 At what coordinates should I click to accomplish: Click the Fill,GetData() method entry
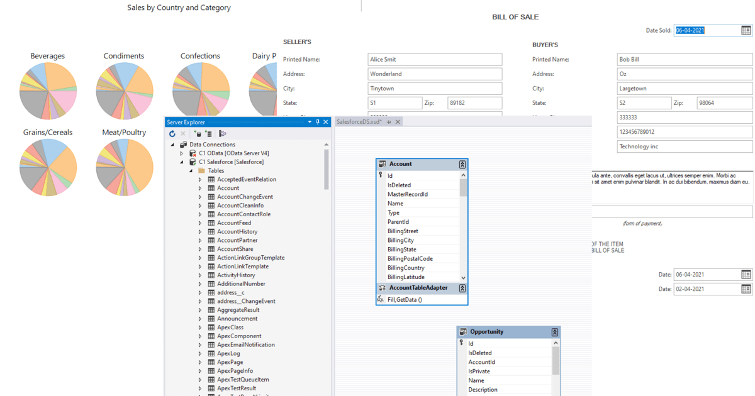[406, 299]
